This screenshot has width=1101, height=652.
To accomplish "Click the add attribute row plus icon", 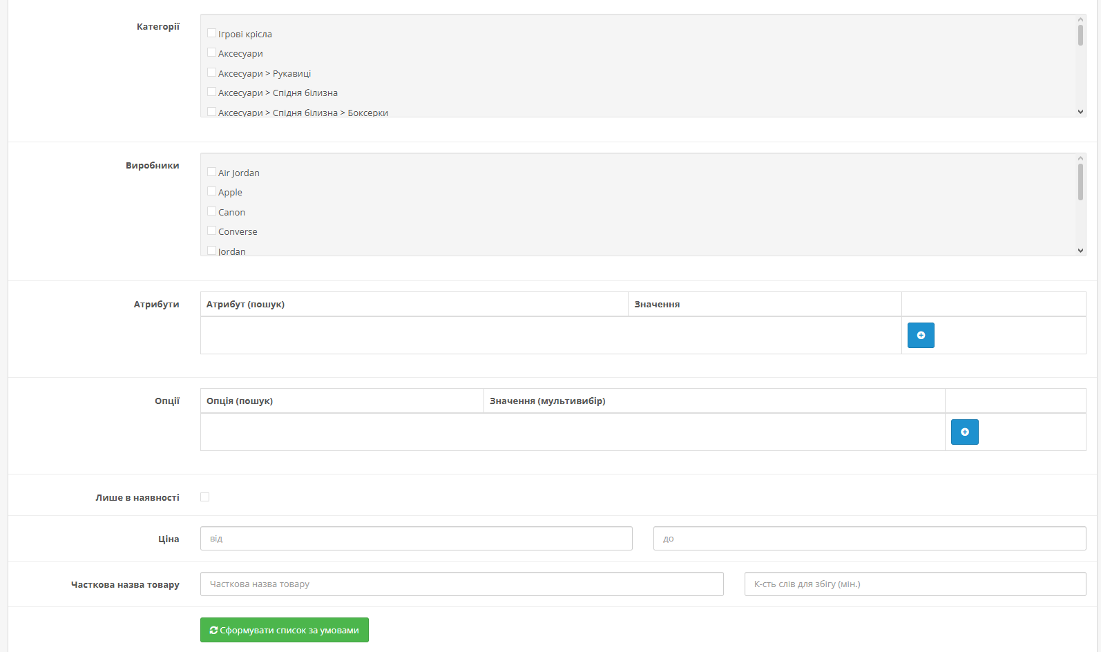I will (921, 336).
